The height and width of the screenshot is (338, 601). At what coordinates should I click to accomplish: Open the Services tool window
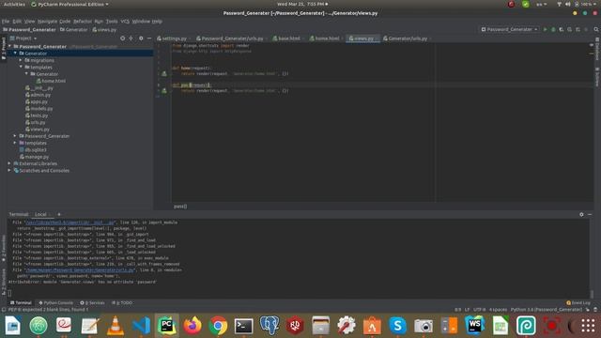tap(92, 302)
